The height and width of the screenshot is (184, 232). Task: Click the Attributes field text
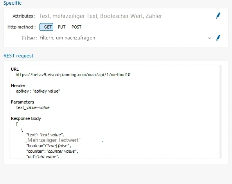(x=100, y=16)
